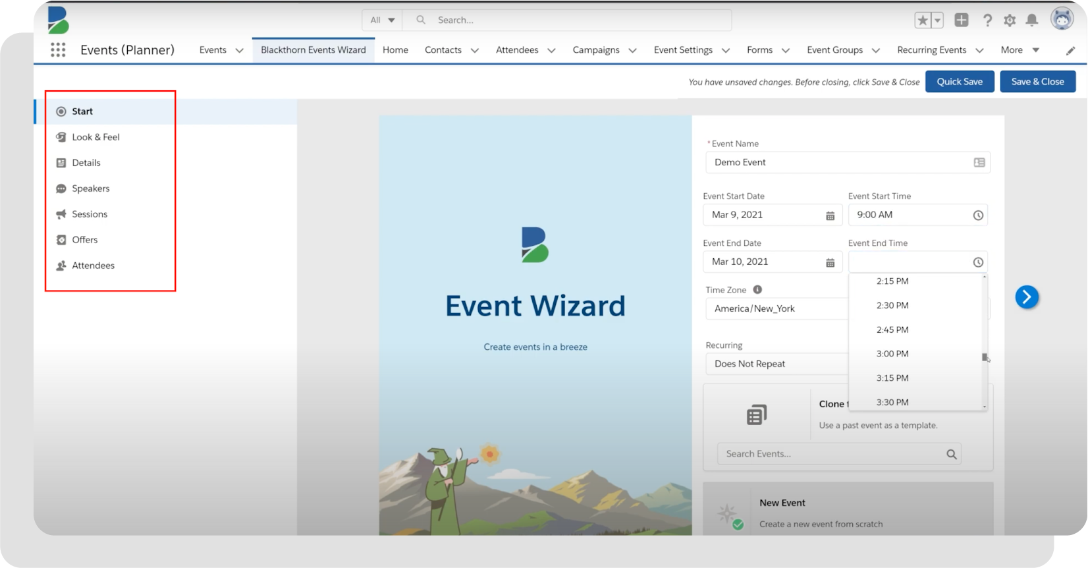
Task: Expand the Recurring Events dropdown chevron
Action: [979, 50]
